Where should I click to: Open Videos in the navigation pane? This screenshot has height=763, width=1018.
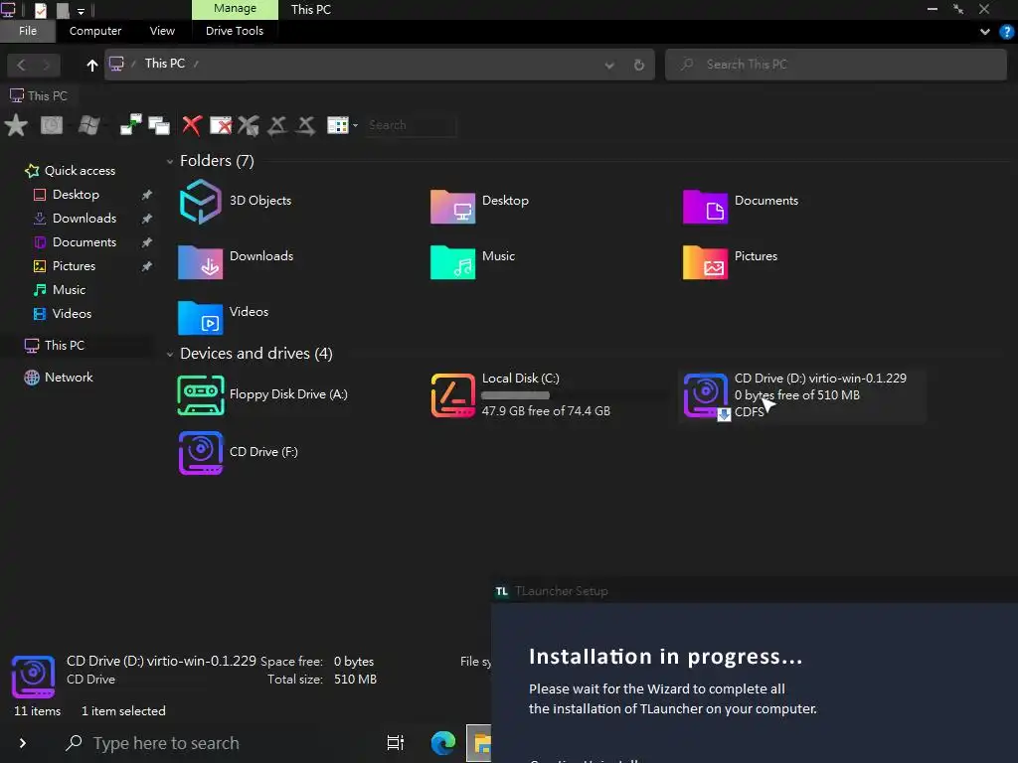pos(72,313)
